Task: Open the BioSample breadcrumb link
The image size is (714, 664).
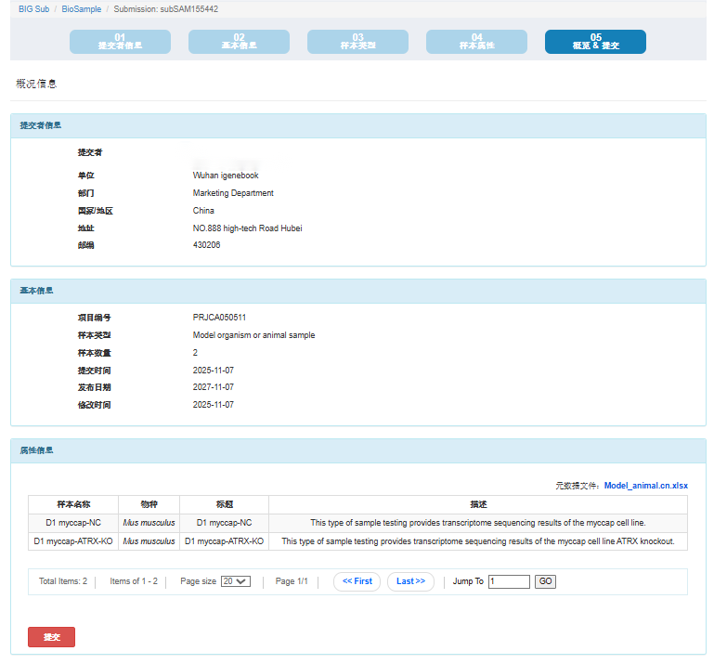Action: [x=82, y=9]
